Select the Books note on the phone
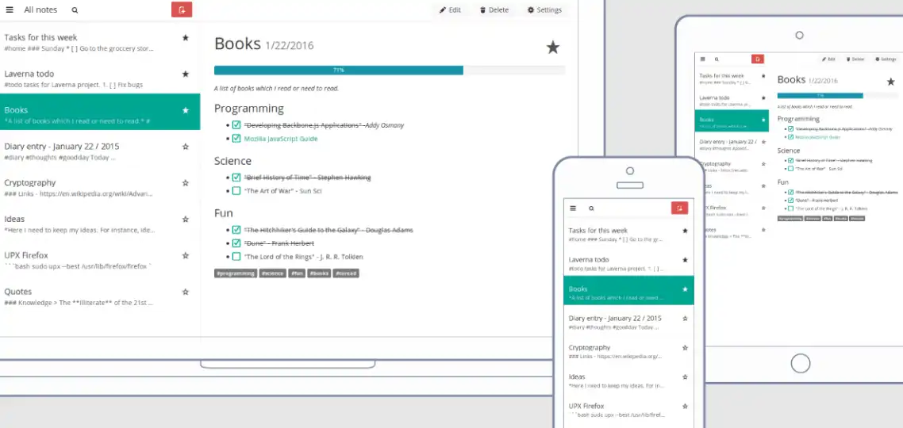903x428 pixels. (629, 291)
